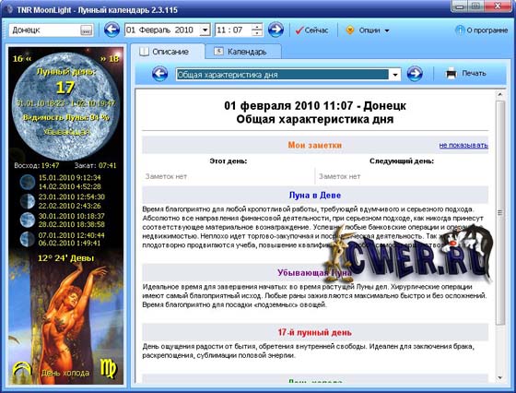
Task: Click the application icon in title bar
Action: [x=9, y=9]
